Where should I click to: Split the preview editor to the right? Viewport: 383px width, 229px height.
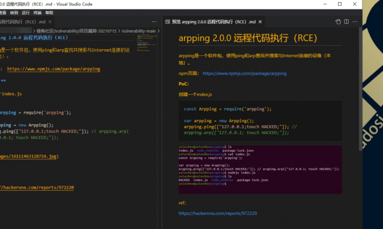click(346, 22)
